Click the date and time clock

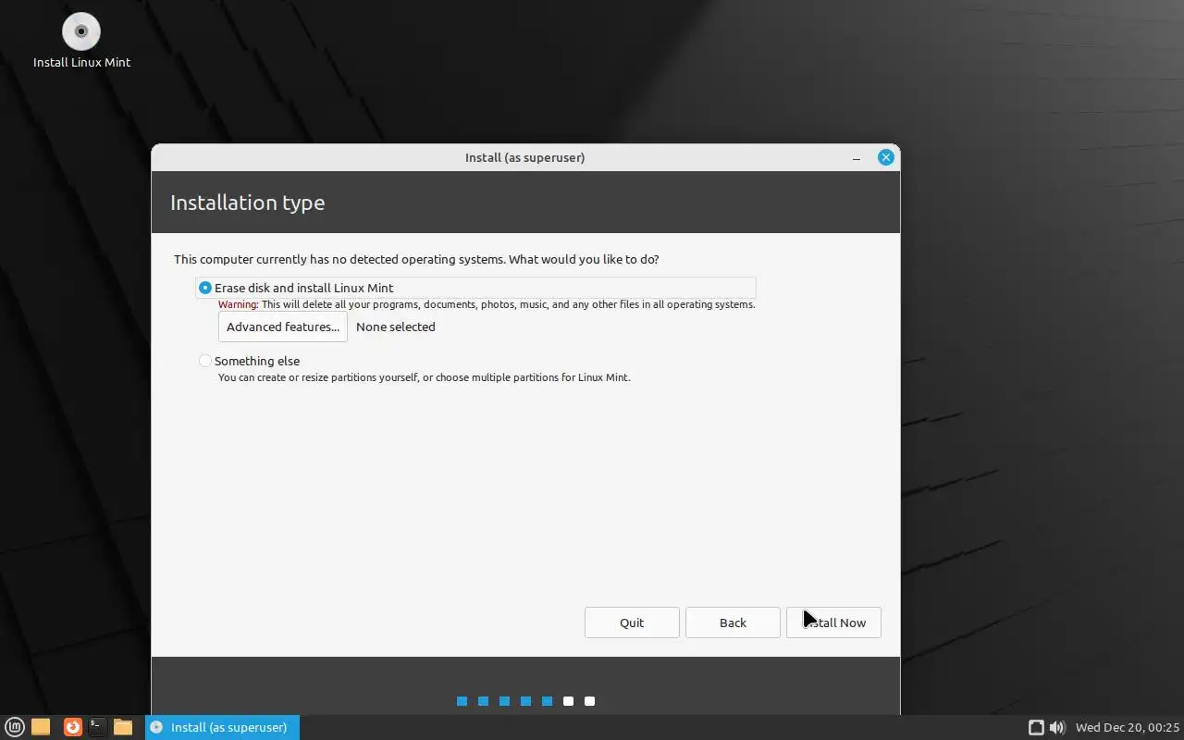(1128, 728)
